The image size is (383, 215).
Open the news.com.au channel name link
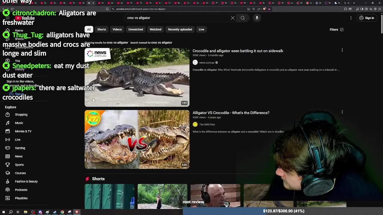tap(207, 63)
